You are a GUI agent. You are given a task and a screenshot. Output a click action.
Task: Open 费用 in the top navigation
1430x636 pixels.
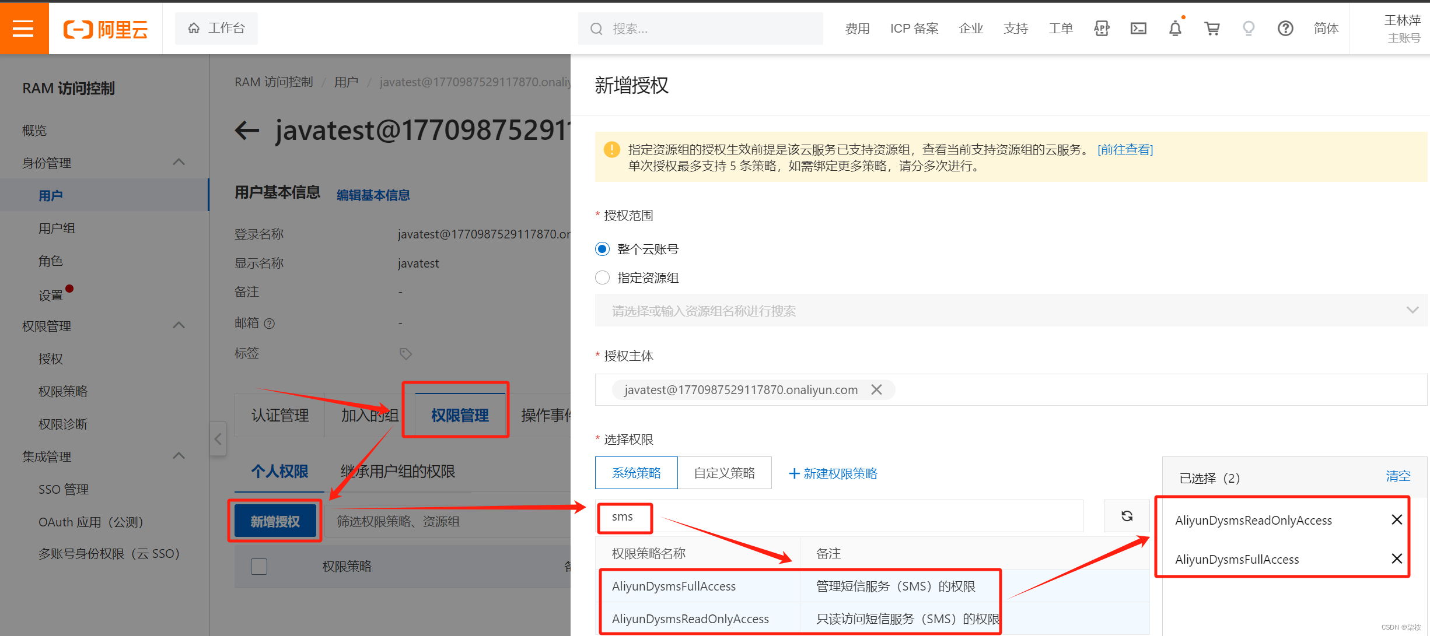[x=857, y=29]
